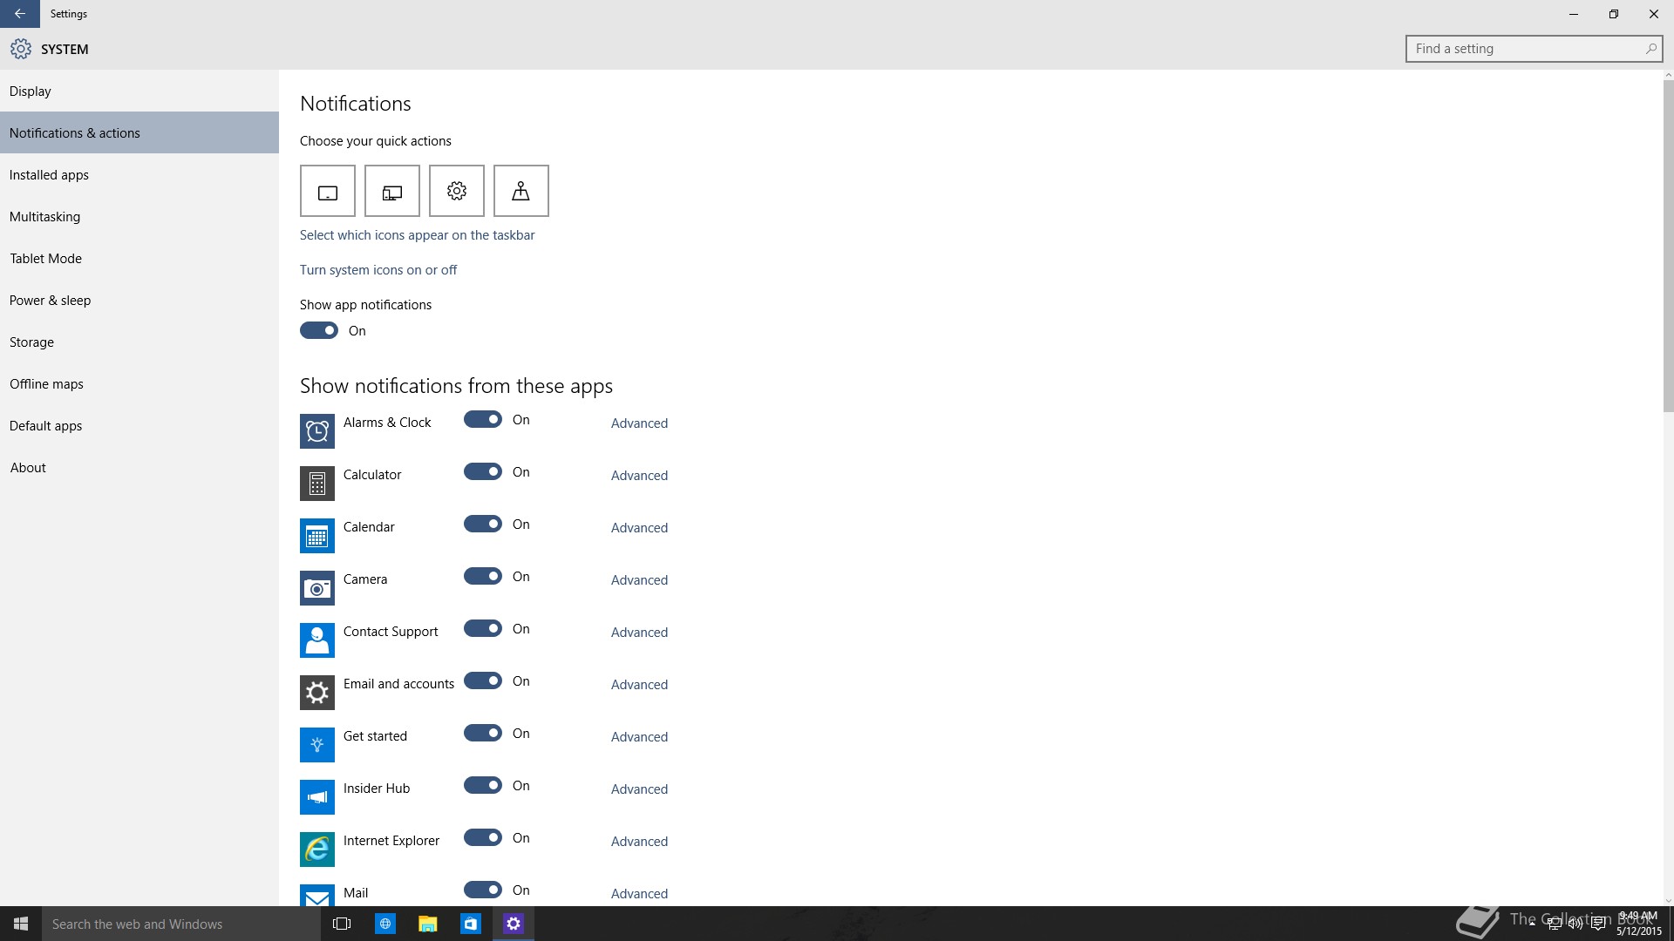This screenshot has height=941, width=1674.
Task: Switch off Contact Support notifications
Action: [483, 628]
